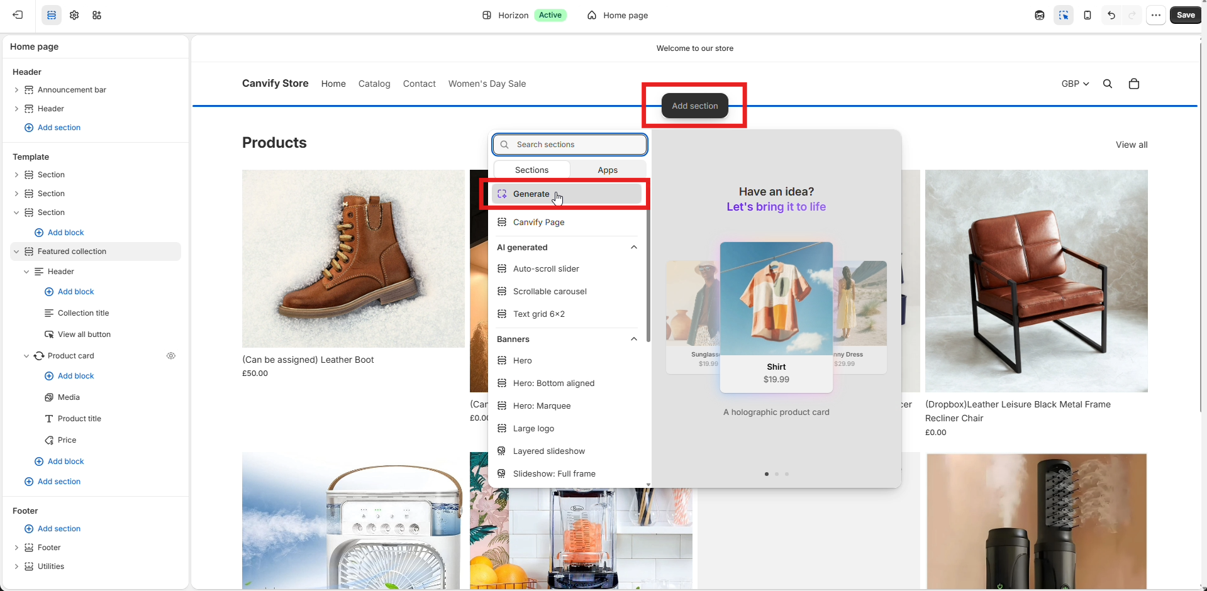Open theme settings gear icon

(74, 15)
